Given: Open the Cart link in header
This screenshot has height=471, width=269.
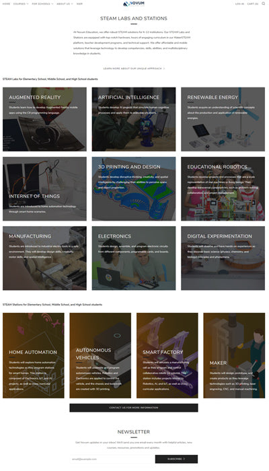Looking at the screenshot, I should point(252,4).
